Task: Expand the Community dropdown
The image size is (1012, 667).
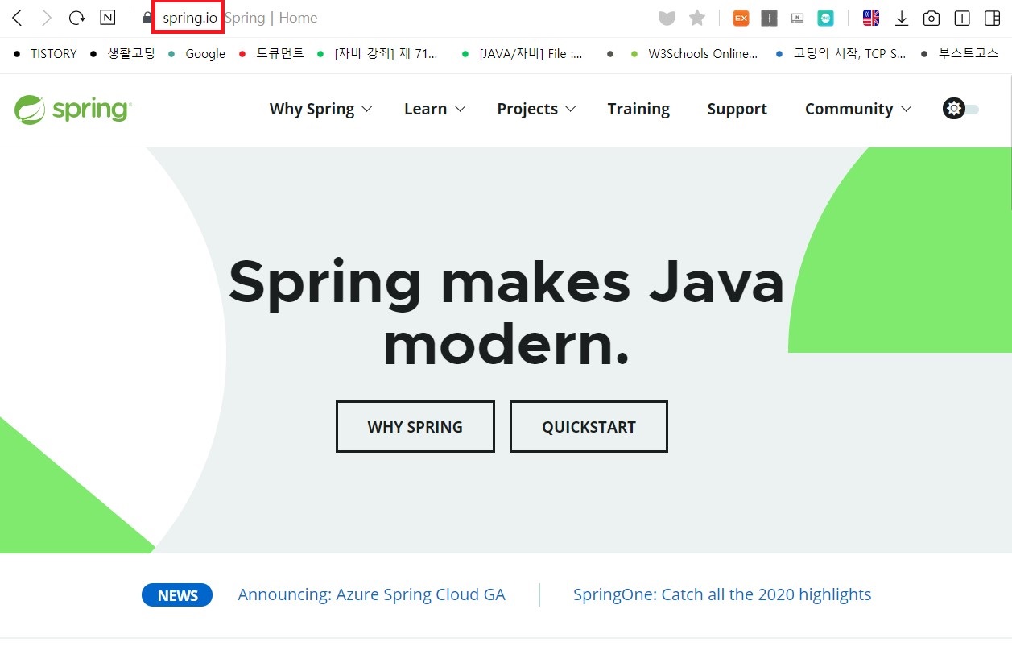Action: (858, 109)
